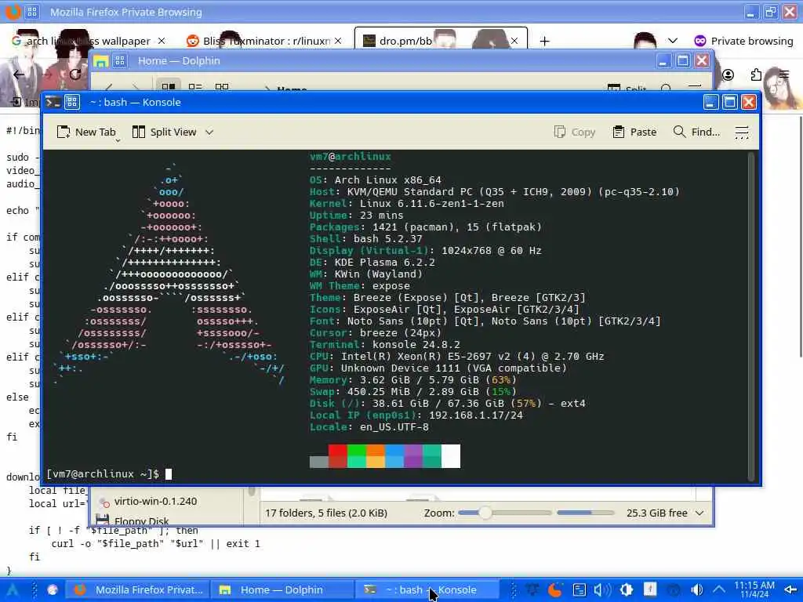803x602 pixels.
Task: Select Details view mode in Dolphin
Action: (x=222, y=86)
